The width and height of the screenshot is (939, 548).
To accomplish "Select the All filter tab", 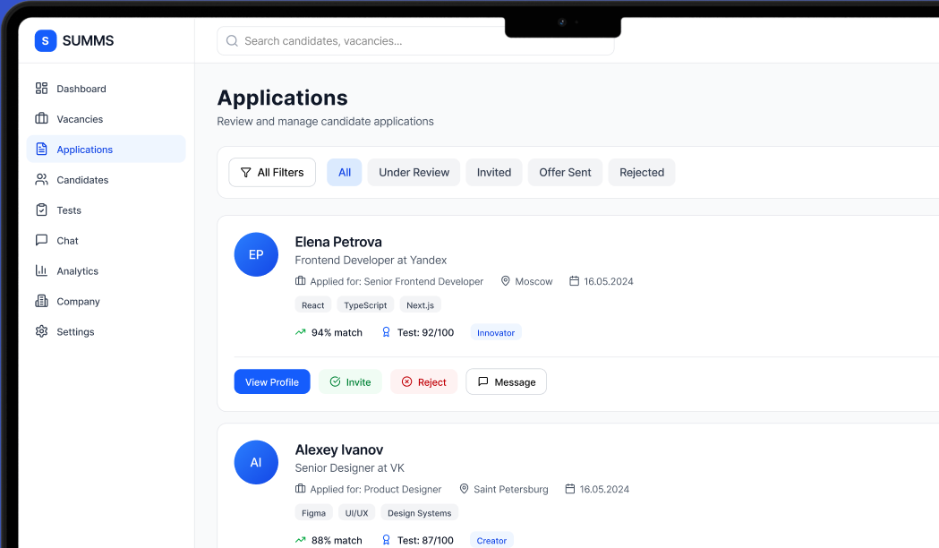I will tap(345, 173).
